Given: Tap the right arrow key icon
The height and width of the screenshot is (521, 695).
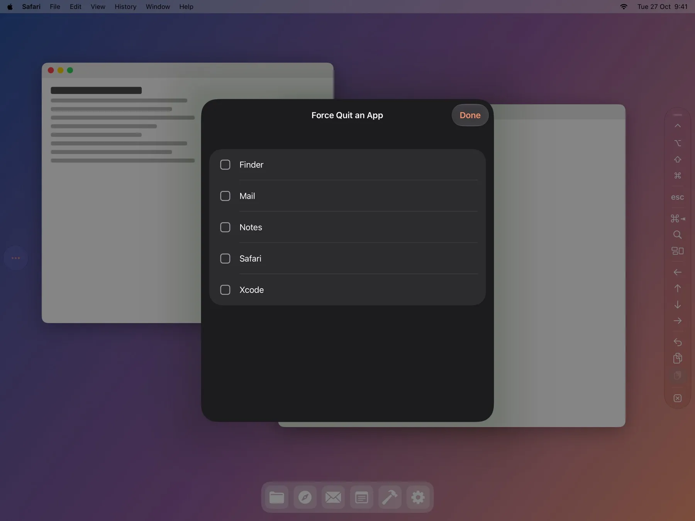Looking at the screenshot, I should coord(678,321).
